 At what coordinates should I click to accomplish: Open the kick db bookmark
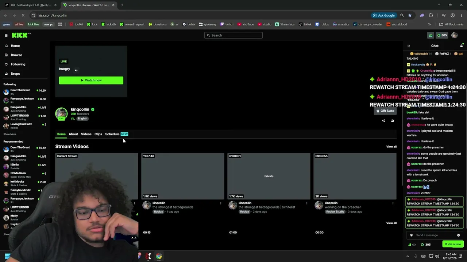pyautogui.click(x=109, y=24)
